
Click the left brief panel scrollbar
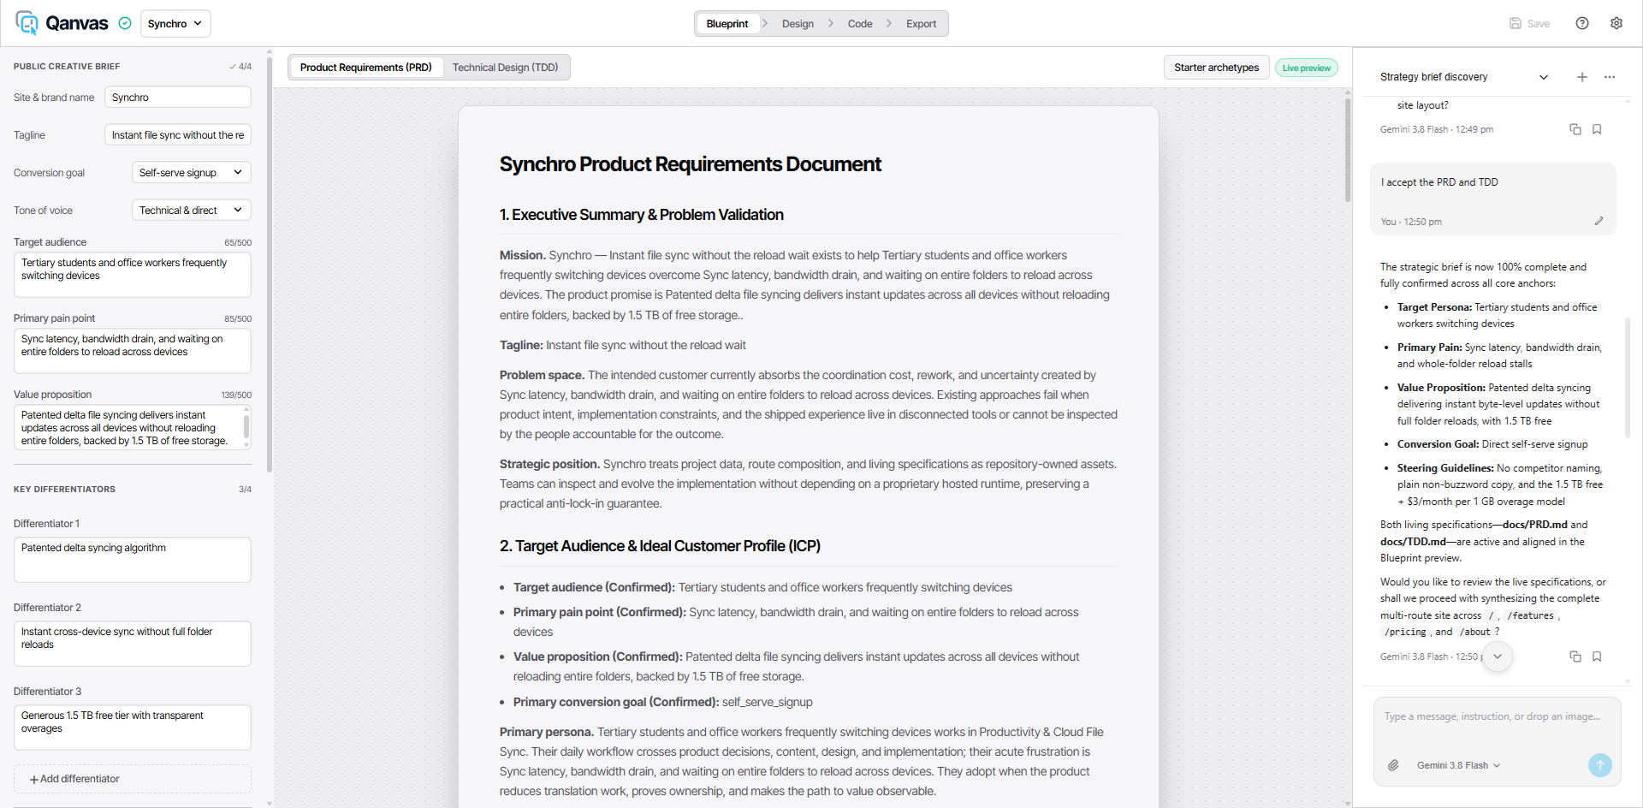click(x=270, y=265)
